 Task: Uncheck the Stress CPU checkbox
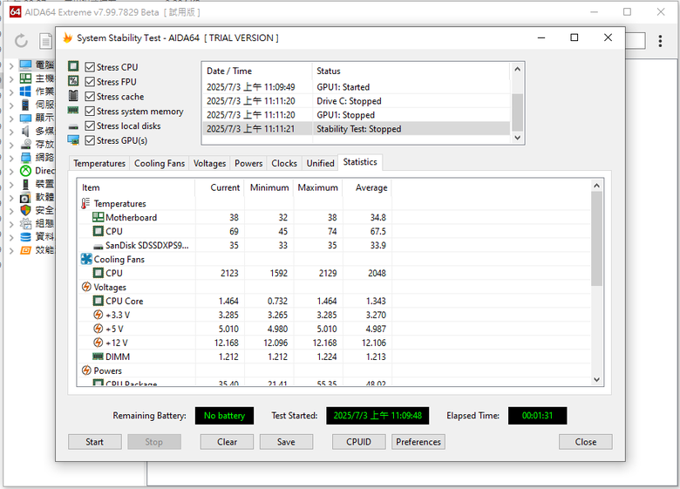90,67
